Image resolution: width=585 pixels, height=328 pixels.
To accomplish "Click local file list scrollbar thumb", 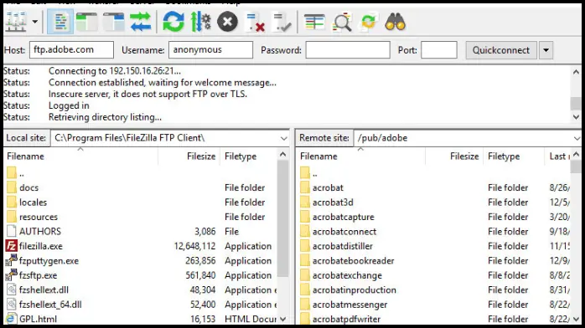I will (x=282, y=218).
